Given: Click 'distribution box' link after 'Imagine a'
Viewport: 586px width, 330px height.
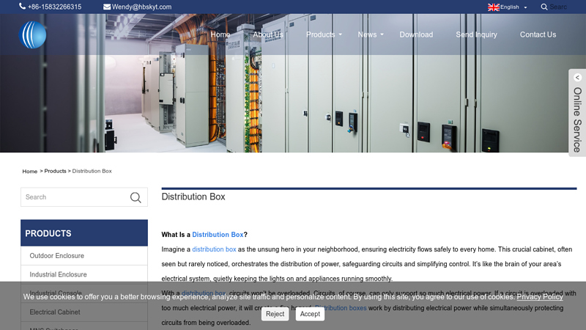Looking at the screenshot, I should pyautogui.click(x=214, y=249).
